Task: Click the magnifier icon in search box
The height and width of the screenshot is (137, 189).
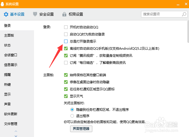Action: click(x=184, y=14)
